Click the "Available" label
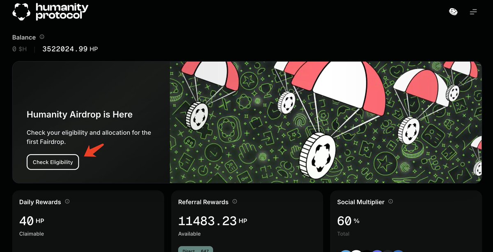493x252 pixels. click(189, 234)
